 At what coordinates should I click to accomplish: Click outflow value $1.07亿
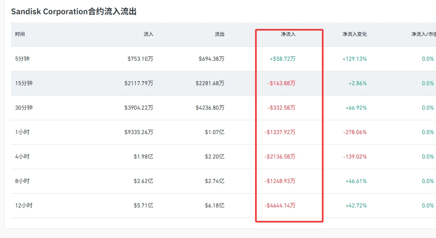pyautogui.click(x=215, y=132)
